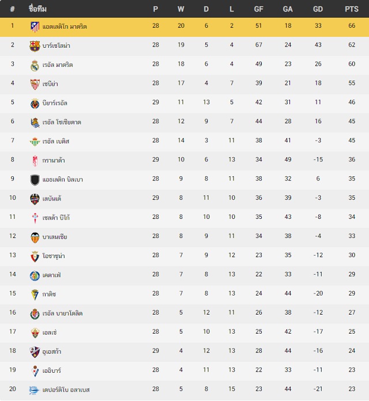
Task: Click the Atletico Madrid club crest
Action: point(35,27)
